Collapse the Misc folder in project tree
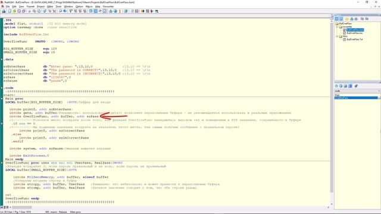The height and width of the screenshot is (214, 381). click(x=337, y=36)
